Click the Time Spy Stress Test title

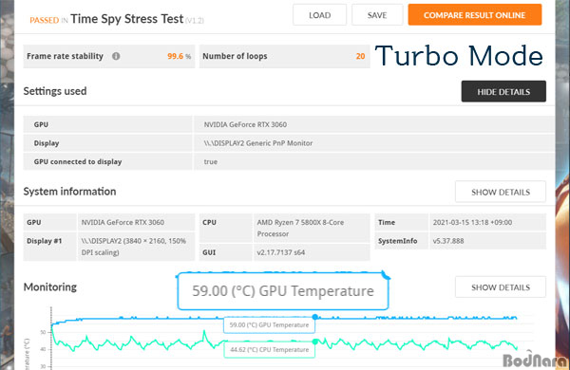click(127, 19)
